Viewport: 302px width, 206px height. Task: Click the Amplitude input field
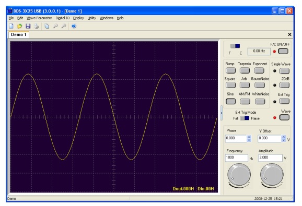point(270,158)
